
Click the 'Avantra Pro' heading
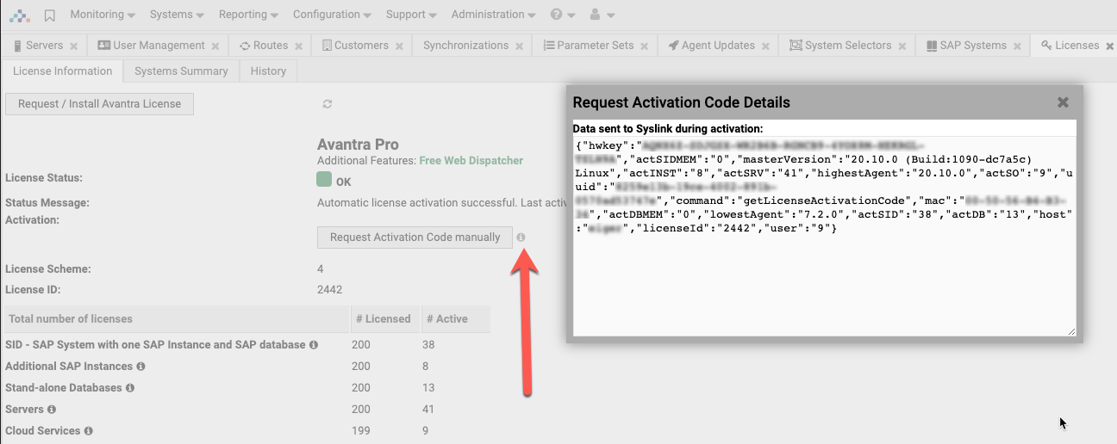[x=358, y=145]
